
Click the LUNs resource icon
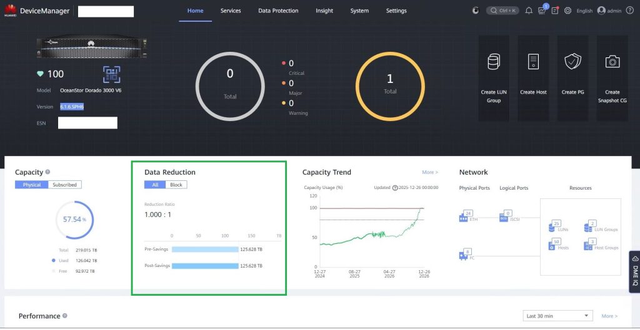point(553,226)
